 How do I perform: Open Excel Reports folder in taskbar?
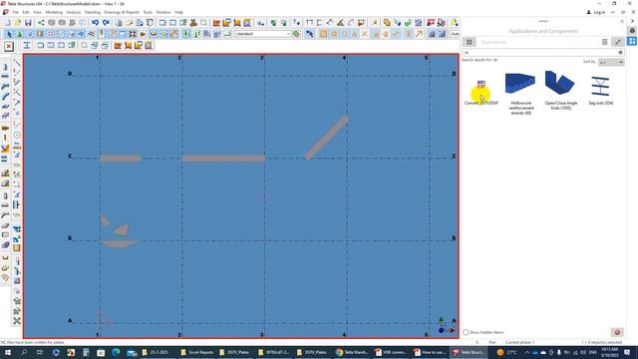(x=197, y=352)
